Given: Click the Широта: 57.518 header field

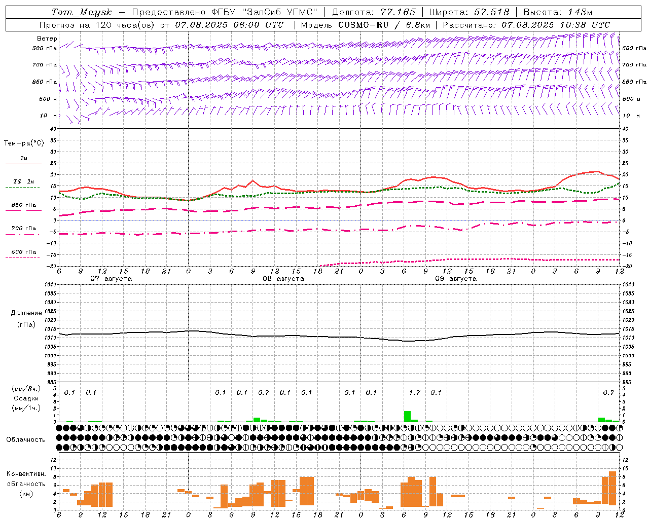Looking at the screenshot, I should pos(469,12).
